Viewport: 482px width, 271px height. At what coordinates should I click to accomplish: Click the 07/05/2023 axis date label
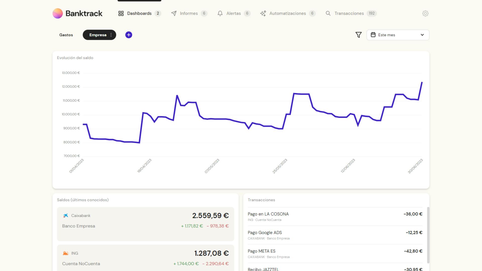(212, 166)
